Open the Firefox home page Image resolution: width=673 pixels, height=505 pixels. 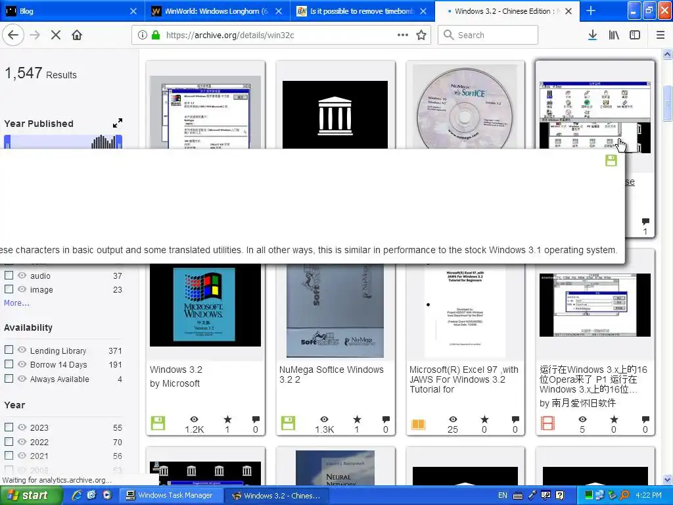77,36
